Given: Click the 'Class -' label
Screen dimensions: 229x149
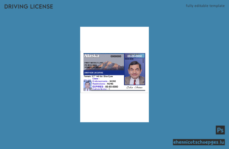Looking at the screenshot, I should pyautogui.click(x=96, y=79).
